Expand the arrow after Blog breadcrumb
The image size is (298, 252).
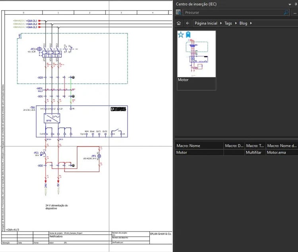tap(251, 23)
